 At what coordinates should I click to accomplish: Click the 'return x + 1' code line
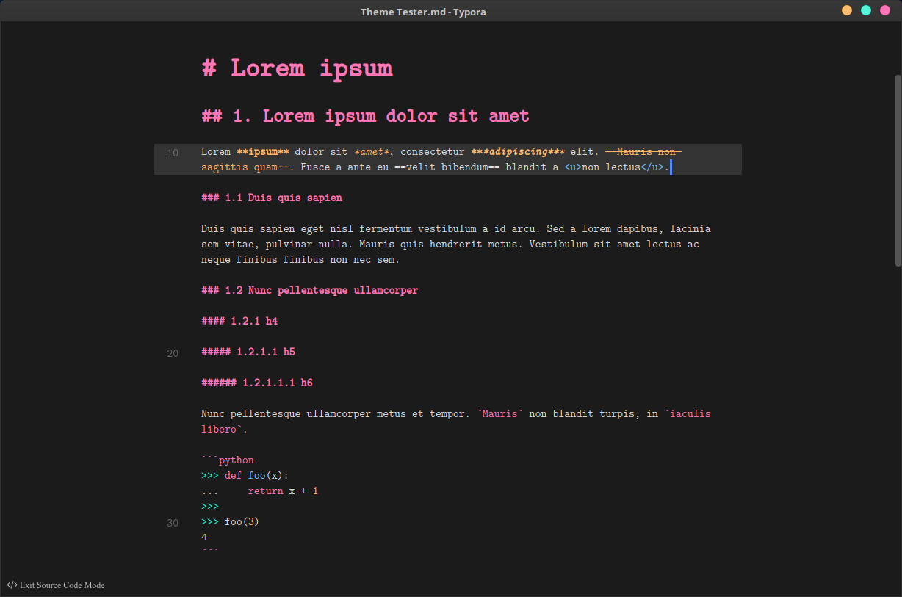pyautogui.click(x=283, y=491)
